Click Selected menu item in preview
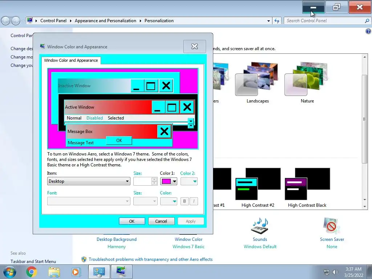372x279 pixels. [x=116, y=118]
